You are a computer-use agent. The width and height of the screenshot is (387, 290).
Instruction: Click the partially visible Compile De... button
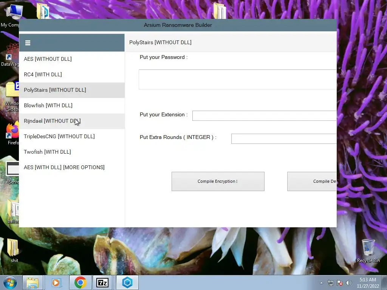[312, 182]
